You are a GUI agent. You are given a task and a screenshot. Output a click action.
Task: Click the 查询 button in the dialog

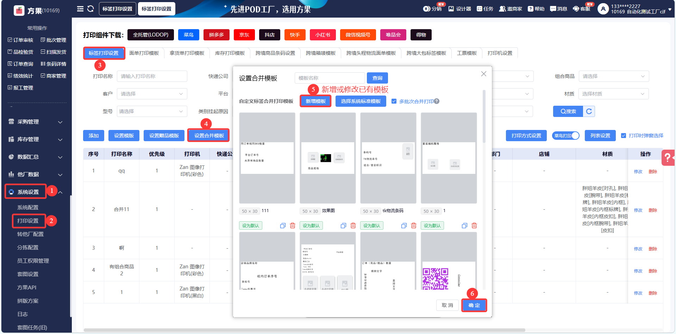pos(377,78)
